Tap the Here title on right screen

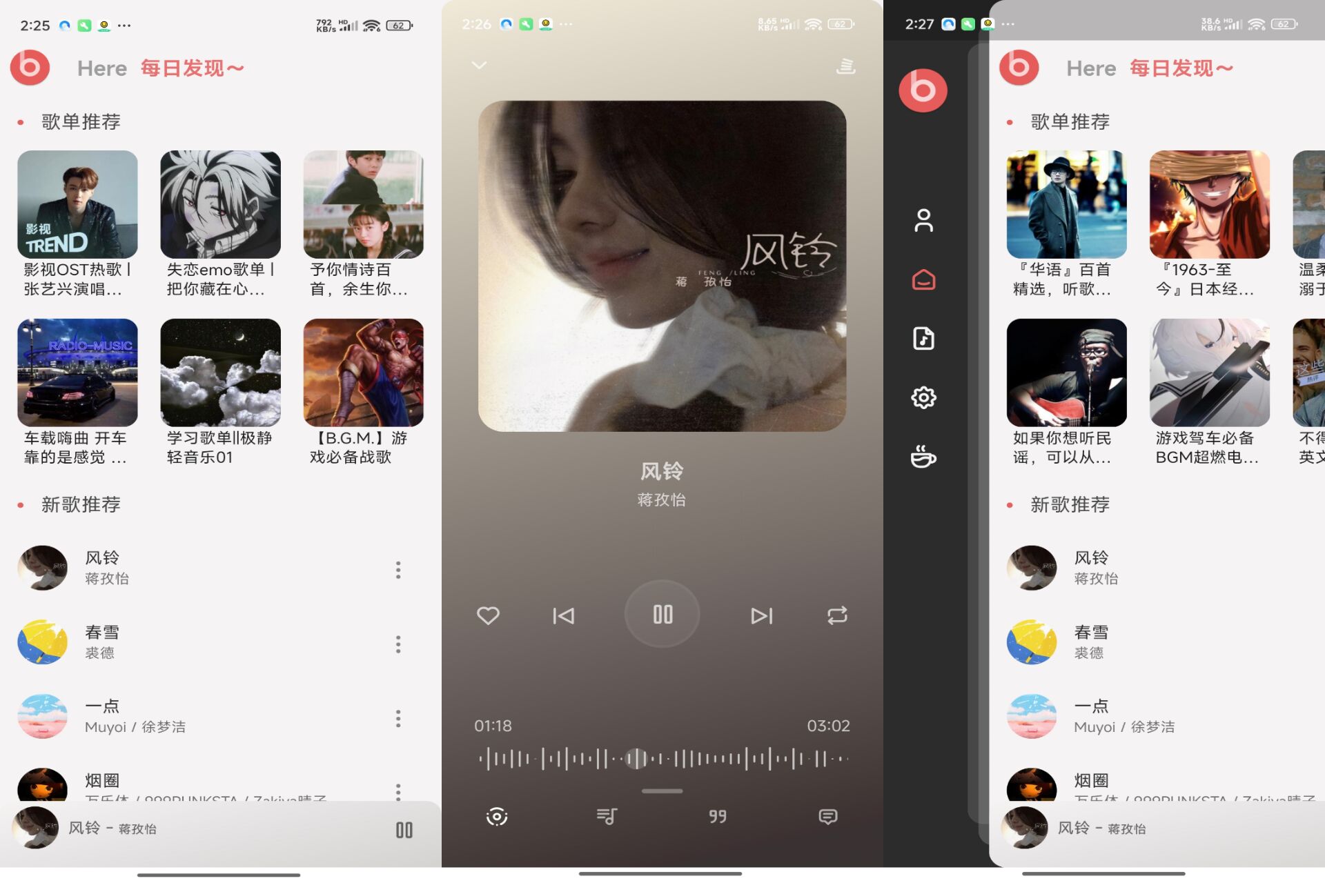[x=1091, y=68]
